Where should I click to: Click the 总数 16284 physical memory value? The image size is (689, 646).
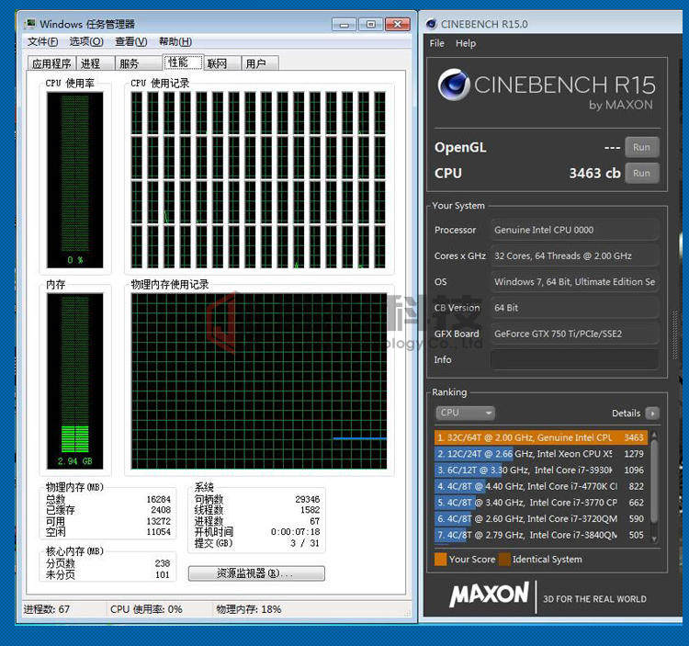pos(158,499)
